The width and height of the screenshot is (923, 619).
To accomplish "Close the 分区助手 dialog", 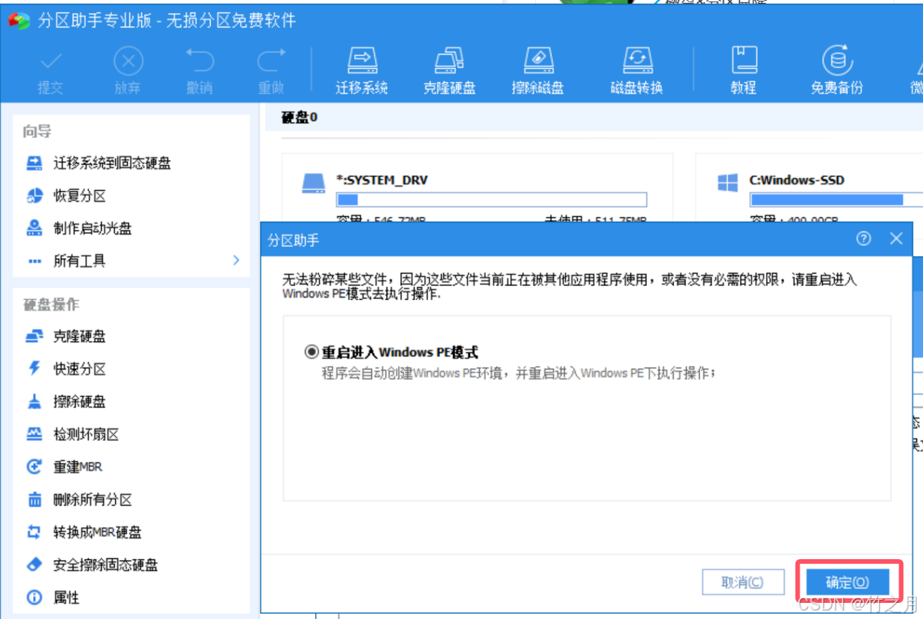I will pyautogui.click(x=896, y=239).
